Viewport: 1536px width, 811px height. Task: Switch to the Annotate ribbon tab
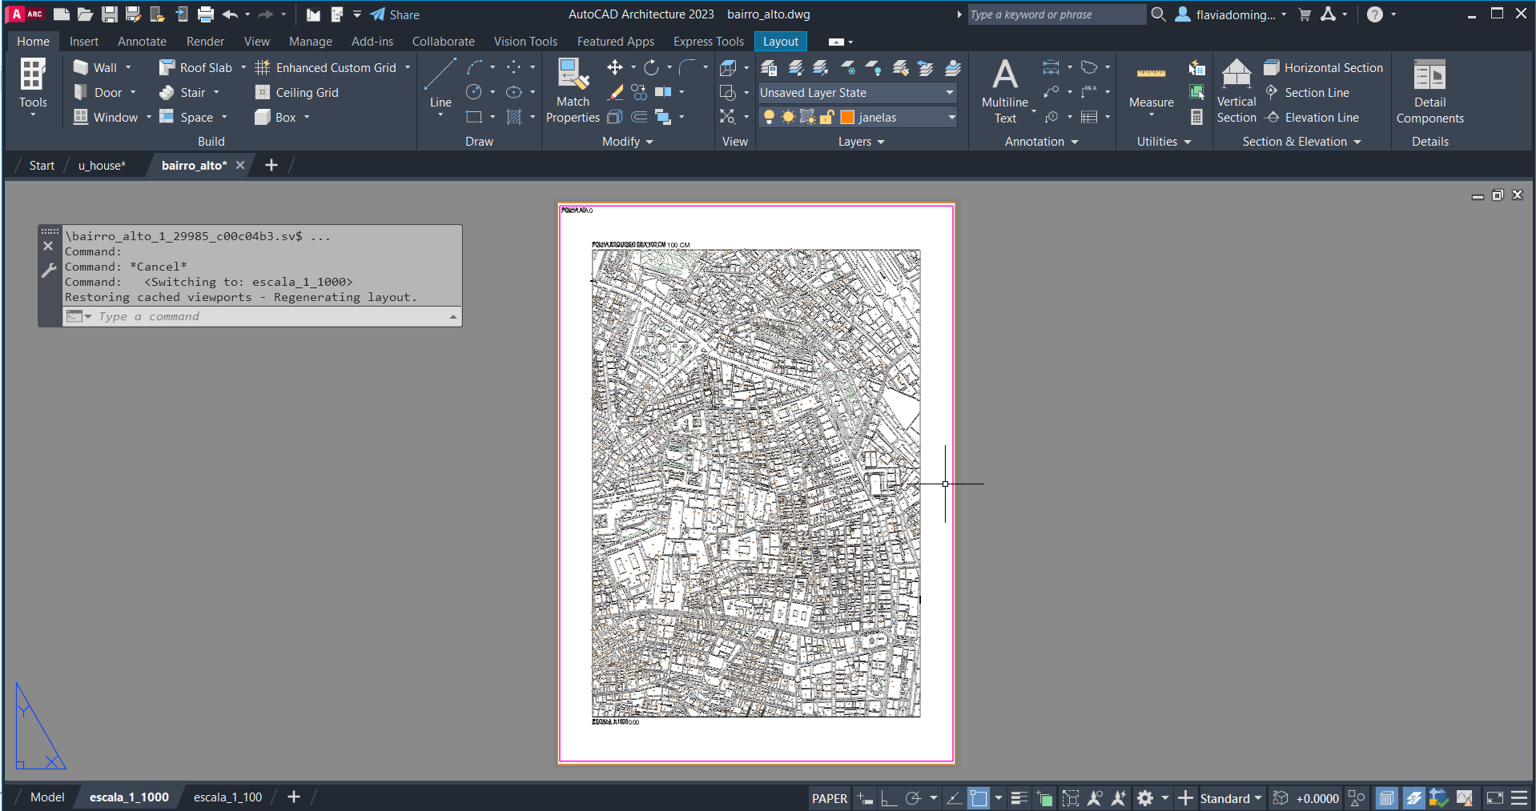click(142, 42)
